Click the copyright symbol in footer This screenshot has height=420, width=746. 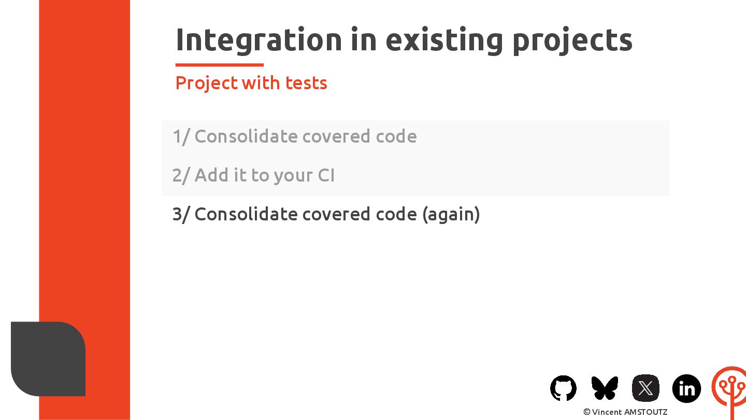(587, 412)
